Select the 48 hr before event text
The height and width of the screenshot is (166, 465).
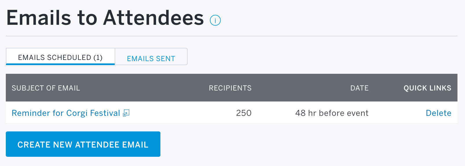(332, 113)
